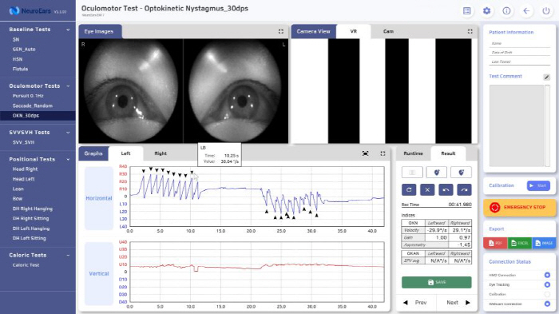
Task: Click the first marker edit icon in Result
Action: pyautogui.click(x=436, y=173)
